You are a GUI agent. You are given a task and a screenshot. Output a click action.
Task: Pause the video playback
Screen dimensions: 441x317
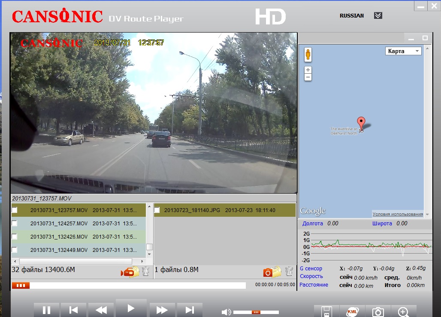(x=46, y=310)
